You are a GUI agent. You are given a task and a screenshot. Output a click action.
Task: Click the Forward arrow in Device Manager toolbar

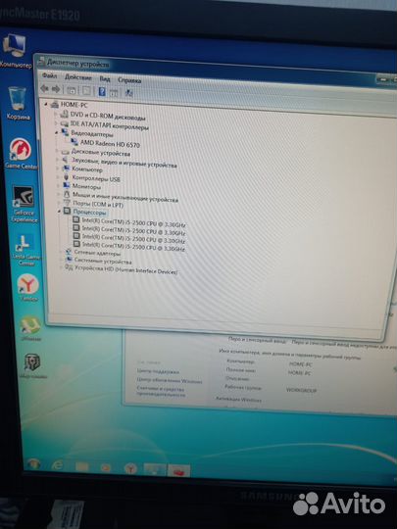[56, 89]
